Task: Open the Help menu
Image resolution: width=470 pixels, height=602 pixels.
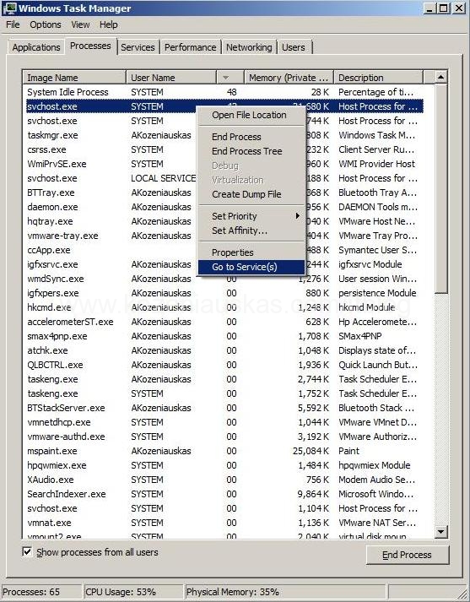Action: click(109, 24)
